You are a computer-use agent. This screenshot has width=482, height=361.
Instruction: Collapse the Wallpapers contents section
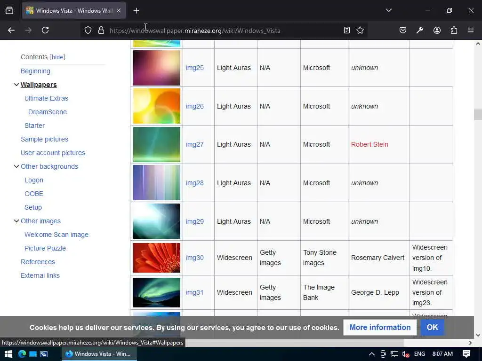tap(16, 85)
